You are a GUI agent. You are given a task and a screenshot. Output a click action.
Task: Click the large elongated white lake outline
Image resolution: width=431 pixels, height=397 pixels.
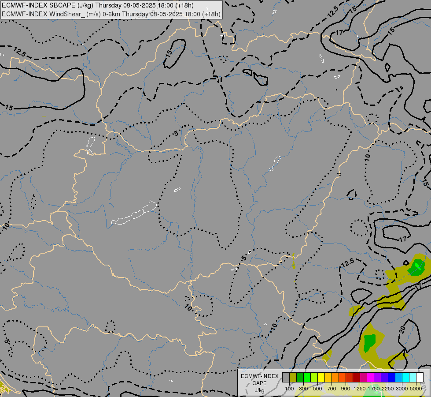coord(134,213)
